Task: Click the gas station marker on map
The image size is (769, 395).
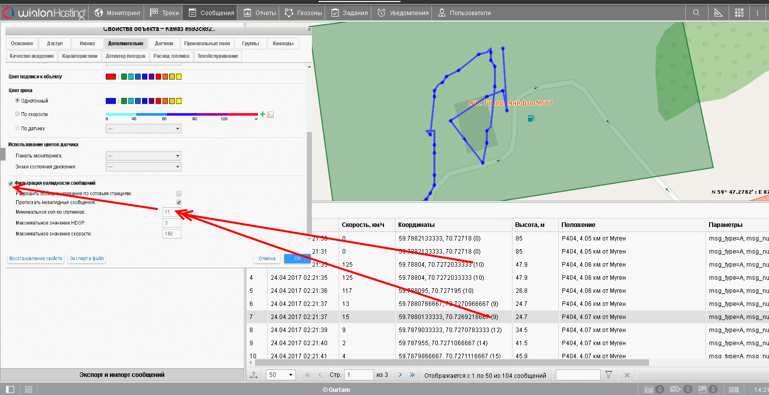Action: [x=531, y=118]
